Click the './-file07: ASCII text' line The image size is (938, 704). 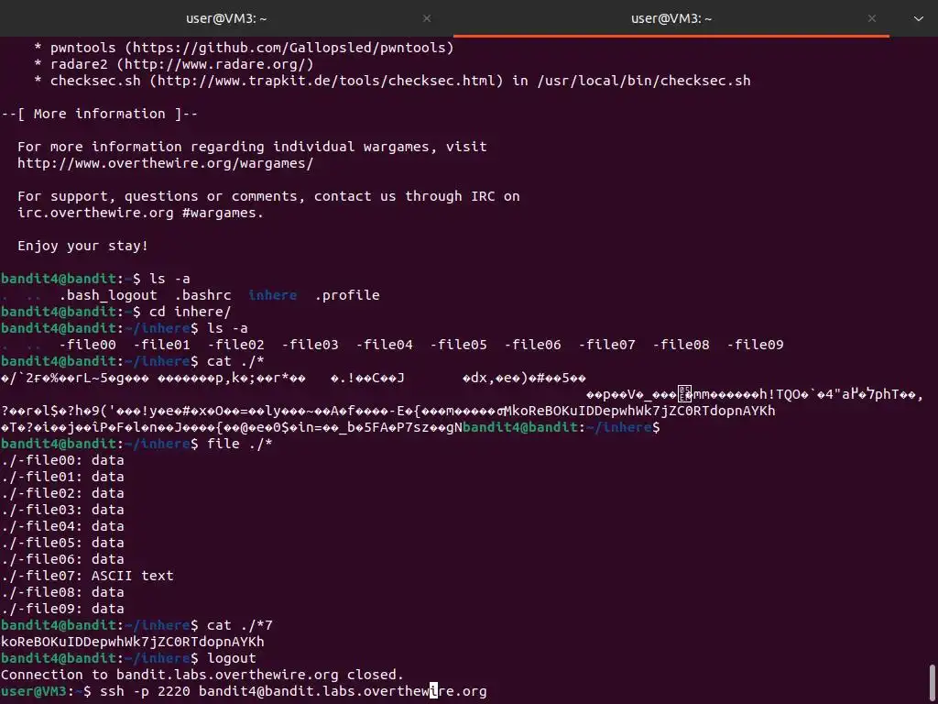87,576
